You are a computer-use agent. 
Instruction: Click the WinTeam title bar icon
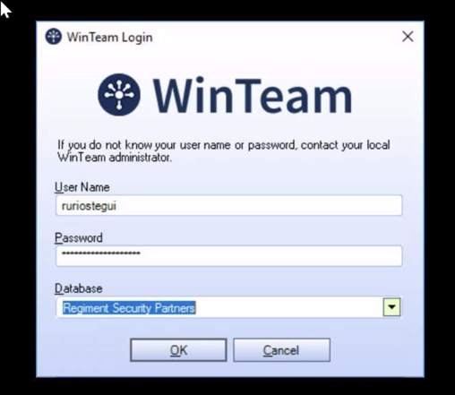[x=54, y=37]
